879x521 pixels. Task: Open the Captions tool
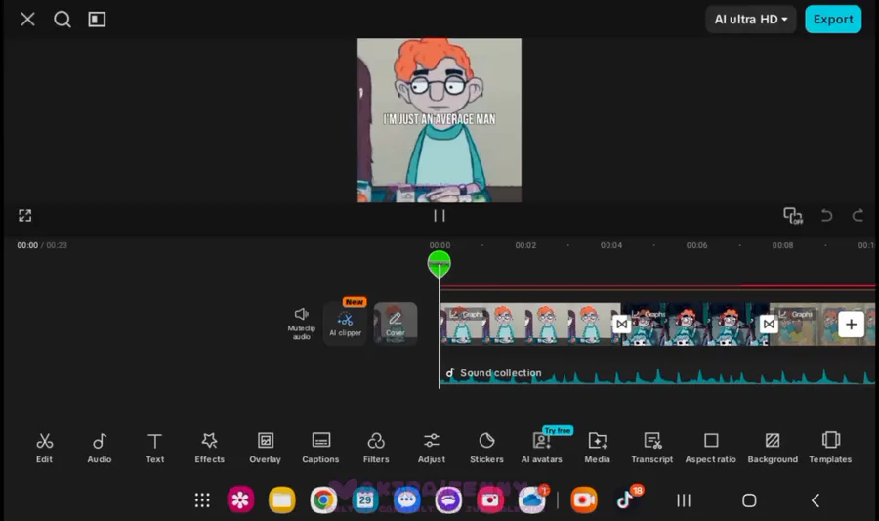pos(320,448)
